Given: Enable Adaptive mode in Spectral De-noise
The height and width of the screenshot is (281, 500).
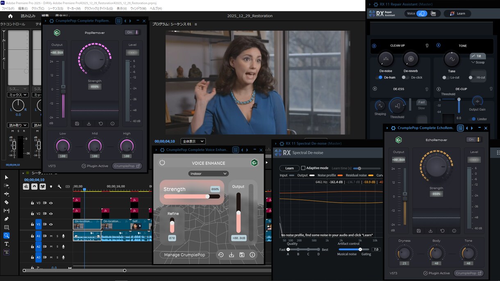Looking at the screenshot, I should [303, 168].
